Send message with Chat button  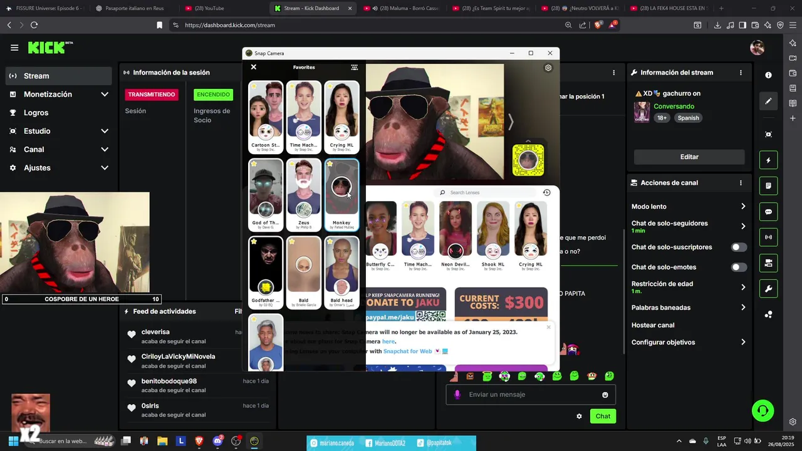pos(603,416)
